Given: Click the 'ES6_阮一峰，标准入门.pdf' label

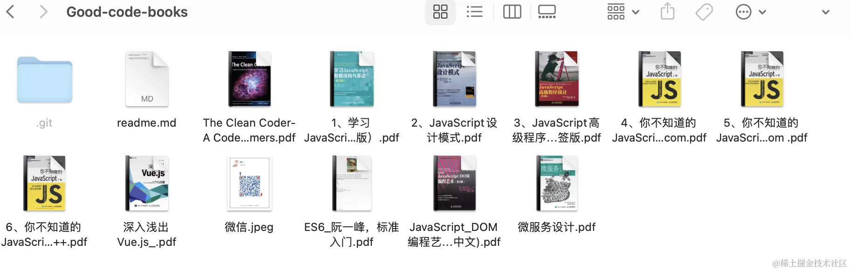Looking at the screenshot, I should [352, 235].
